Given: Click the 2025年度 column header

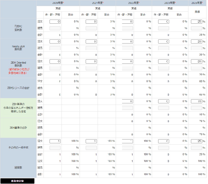Looking at the screenshot, I should coord(197,3).
